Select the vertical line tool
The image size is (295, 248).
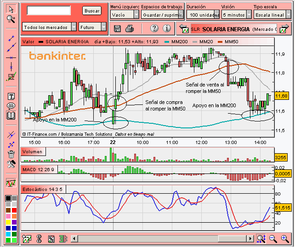point(11,67)
